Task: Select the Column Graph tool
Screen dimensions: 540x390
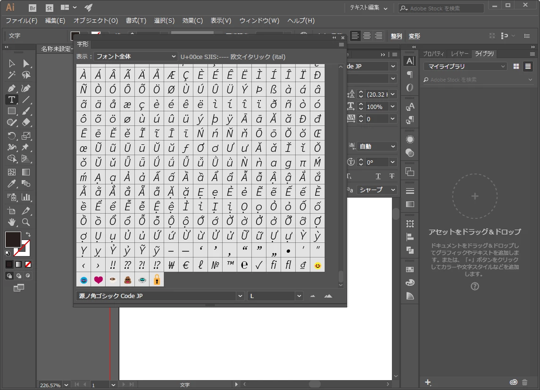Action: [26, 197]
